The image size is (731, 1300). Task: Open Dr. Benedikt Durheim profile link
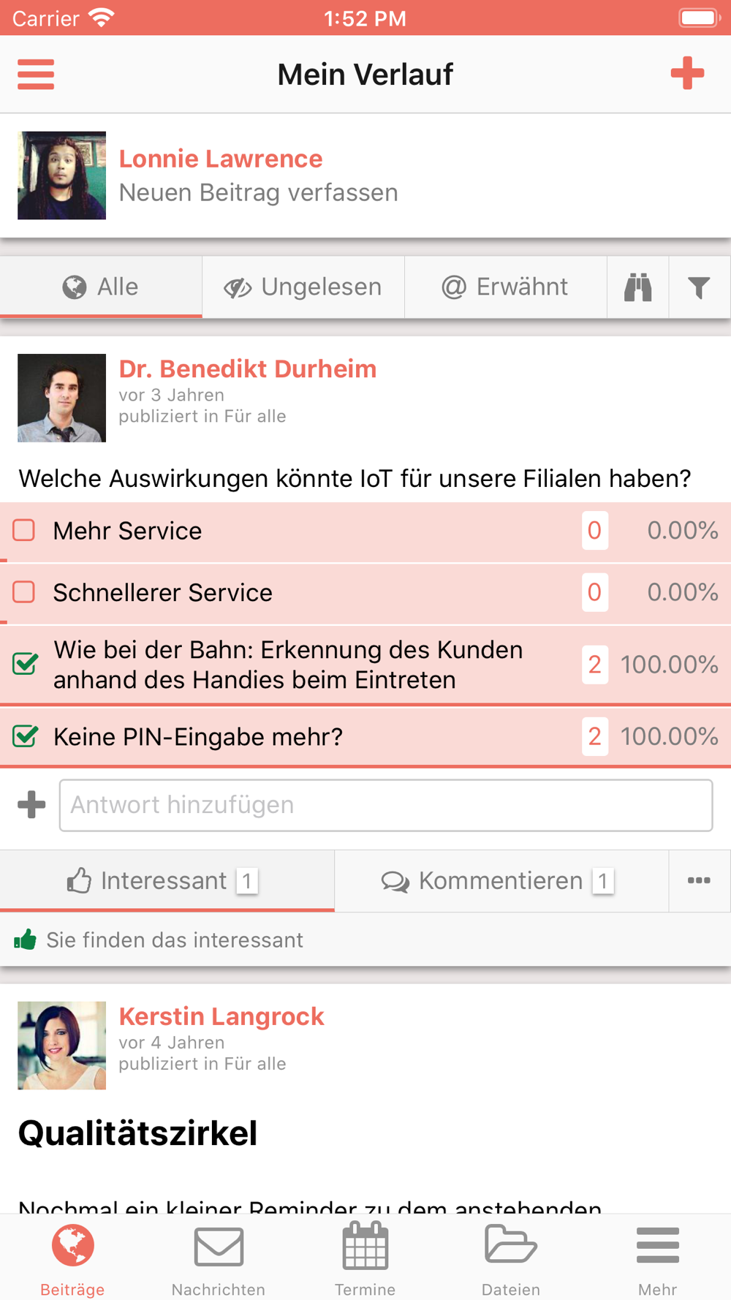[x=248, y=369]
